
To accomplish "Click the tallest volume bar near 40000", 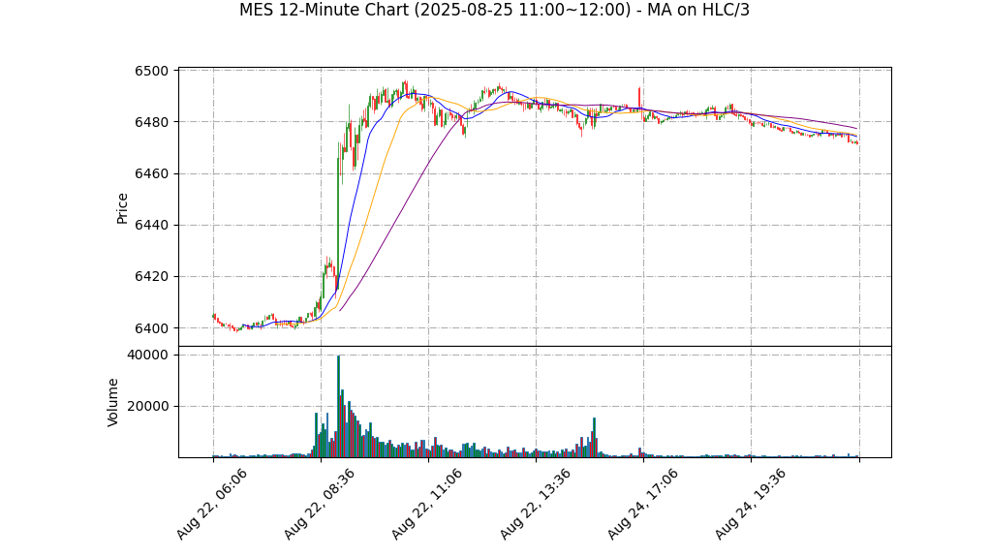I will [x=338, y=406].
